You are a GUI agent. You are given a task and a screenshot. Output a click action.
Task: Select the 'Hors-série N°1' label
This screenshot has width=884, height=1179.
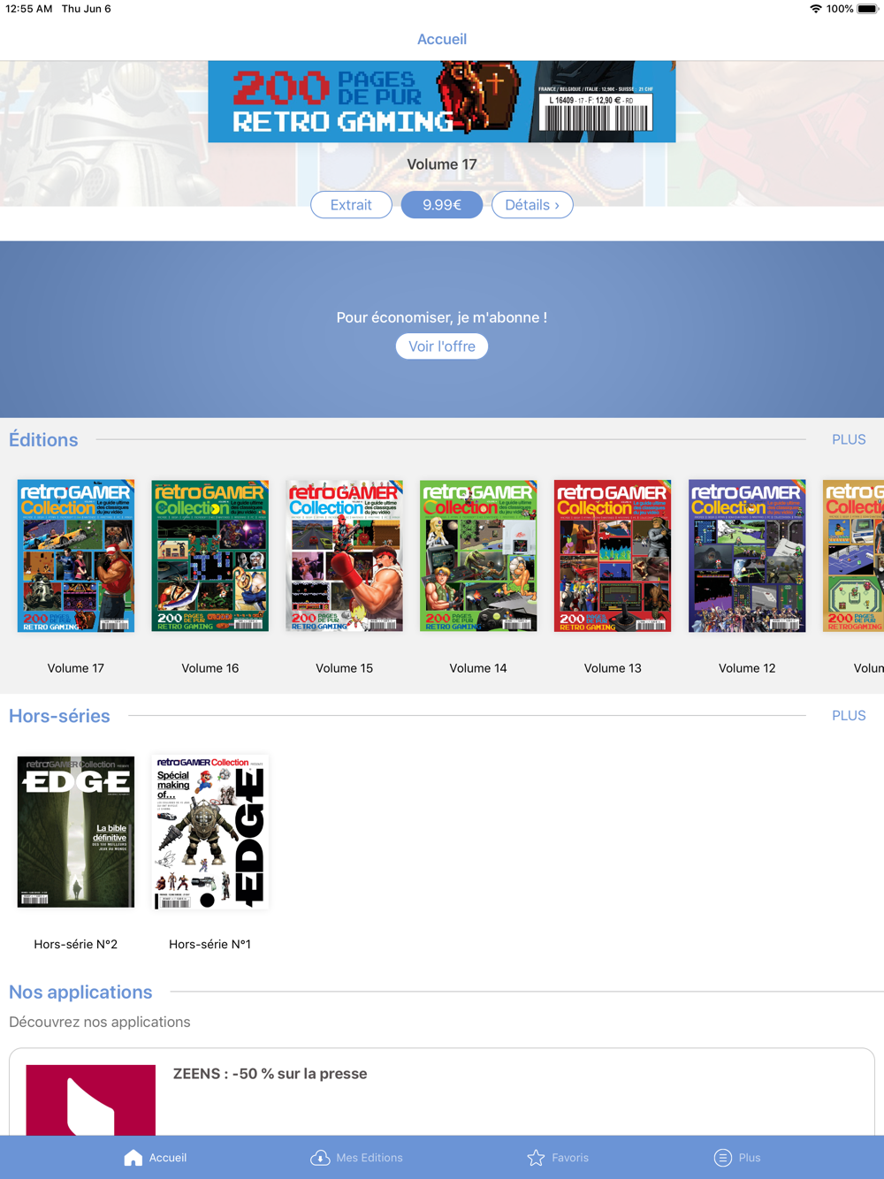[x=210, y=944]
